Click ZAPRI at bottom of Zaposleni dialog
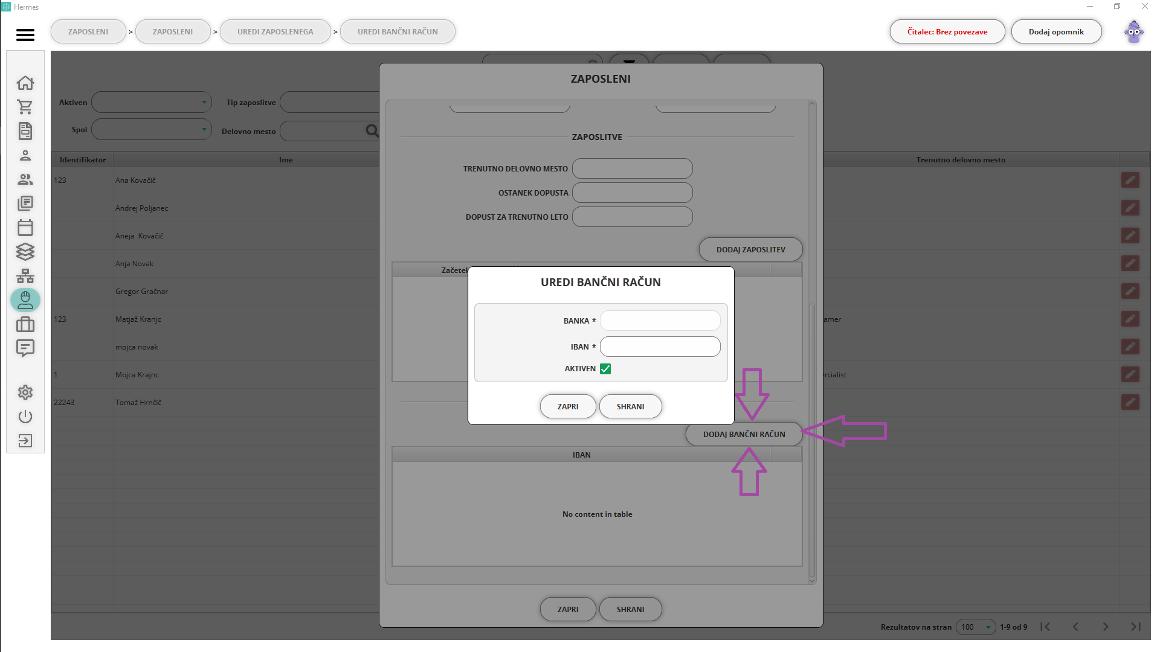The width and height of the screenshot is (1160, 652). click(568, 609)
